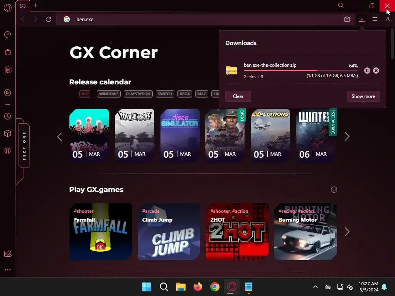Launch Firefox from the taskbar
The image size is (395, 296).
(198, 286)
